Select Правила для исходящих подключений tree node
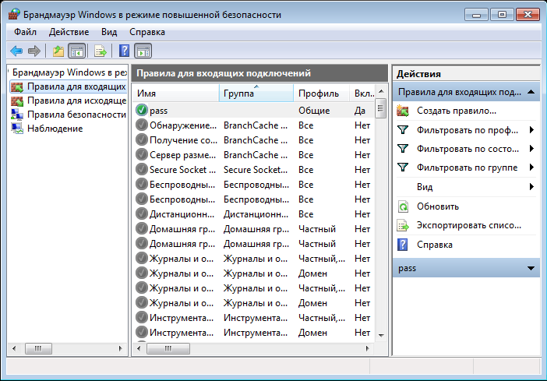 76,101
